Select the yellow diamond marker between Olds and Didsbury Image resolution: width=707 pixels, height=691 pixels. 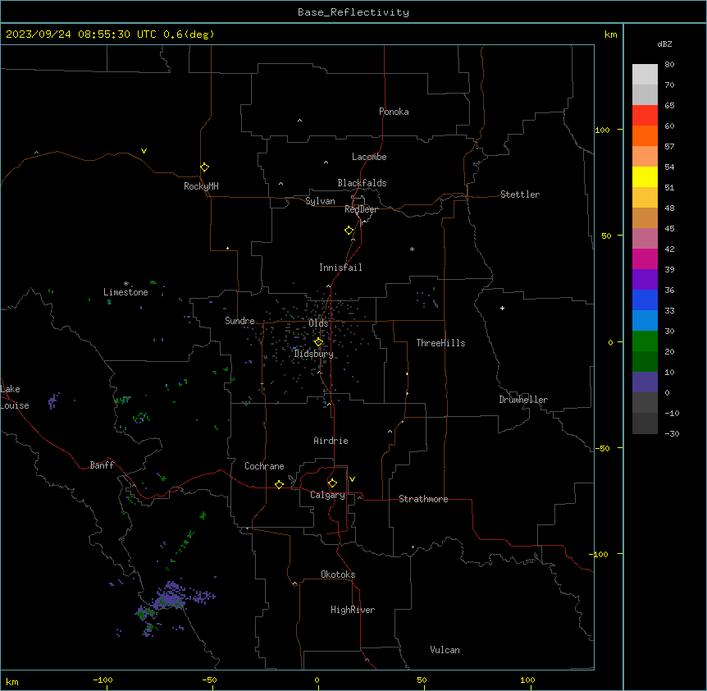(318, 342)
